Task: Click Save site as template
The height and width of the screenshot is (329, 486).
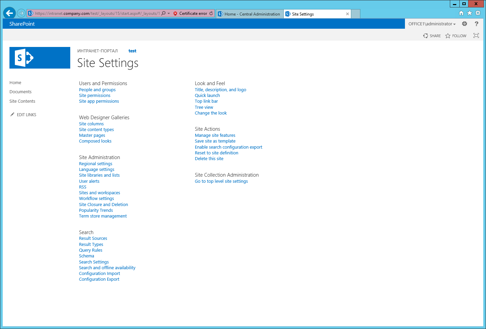Action: click(215, 141)
